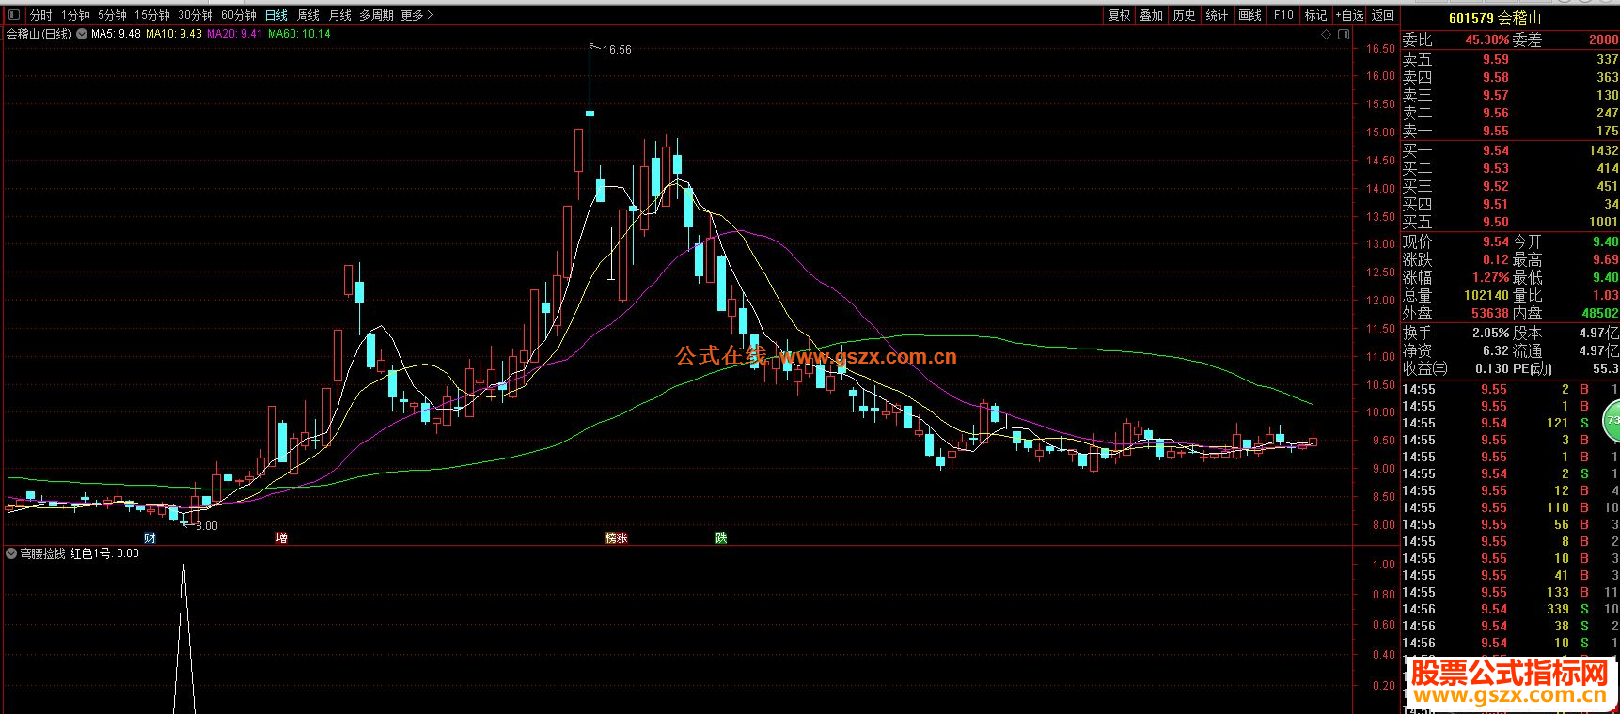Switch to 30分钟 period tab
The width and height of the screenshot is (1620, 714).
[196, 15]
